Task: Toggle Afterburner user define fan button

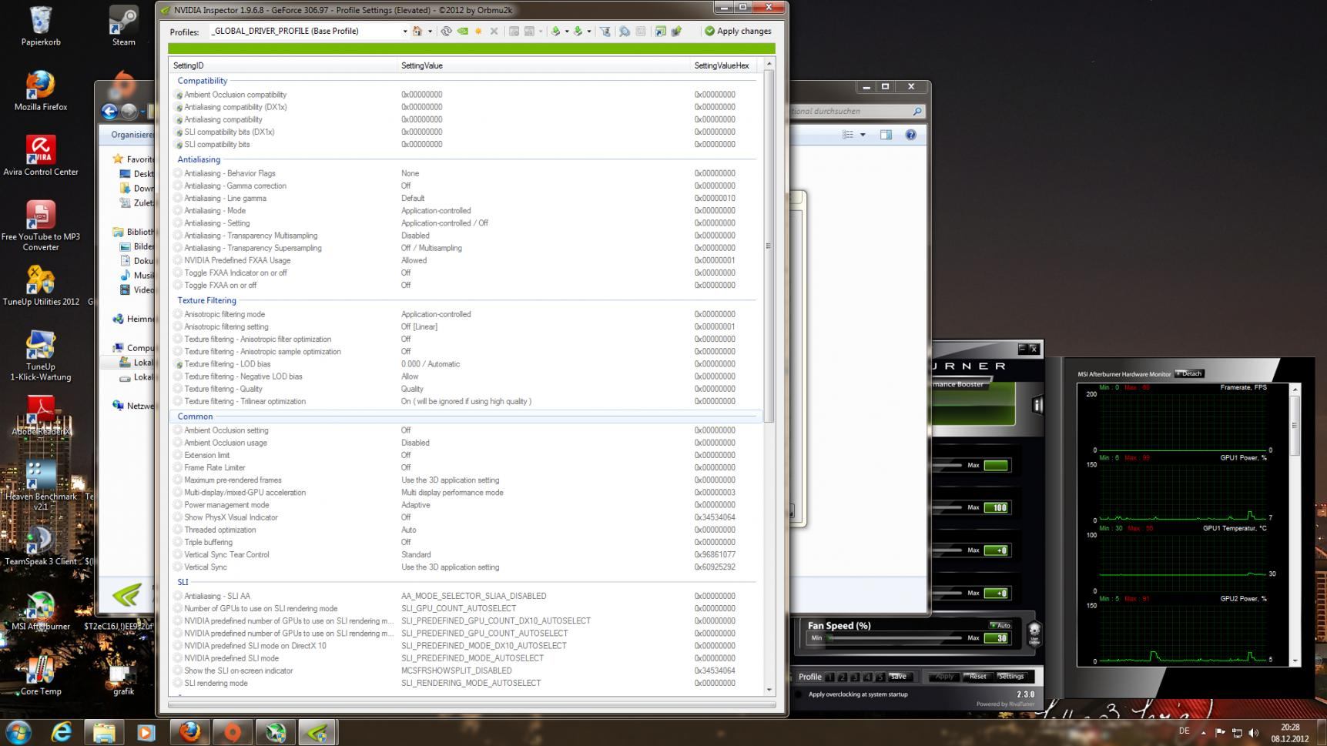Action: click(1034, 633)
